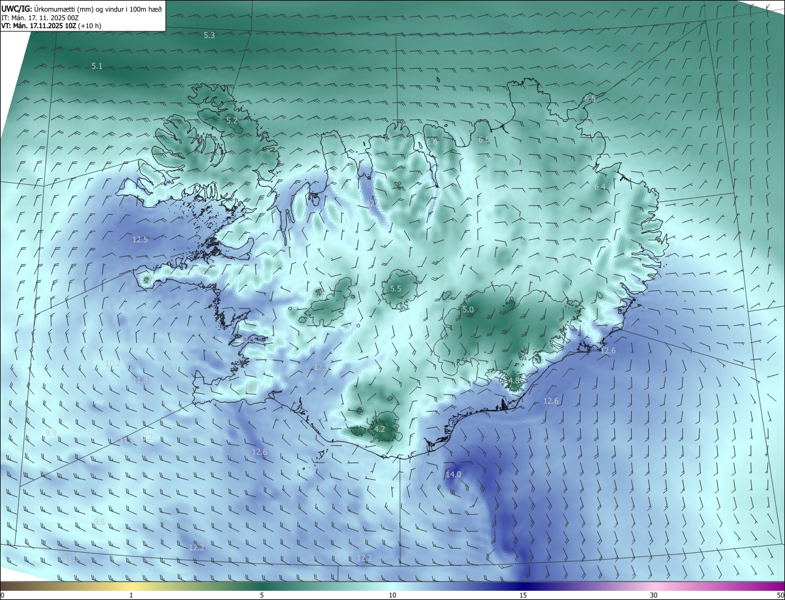Click the legend tick label '0'
Image resolution: width=785 pixels, height=600 pixels.
tap(2, 596)
